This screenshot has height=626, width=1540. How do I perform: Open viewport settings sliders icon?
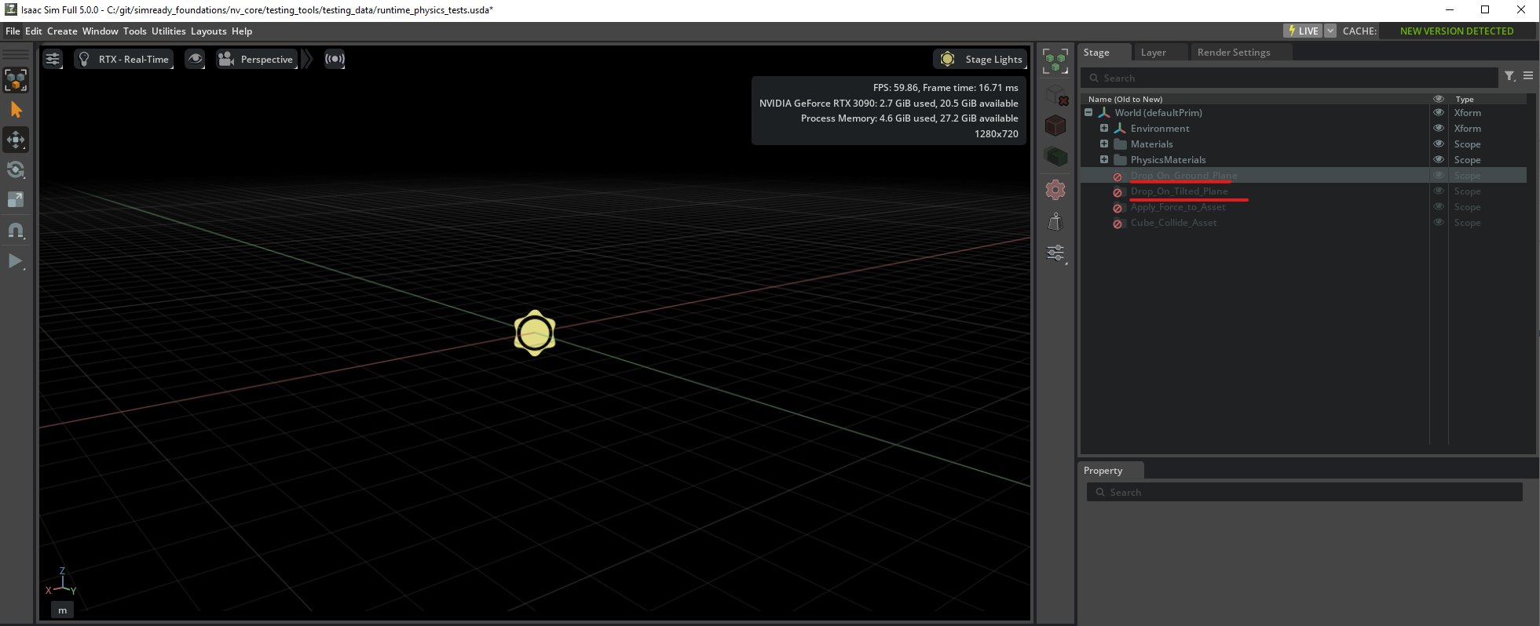click(x=53, y=59)
